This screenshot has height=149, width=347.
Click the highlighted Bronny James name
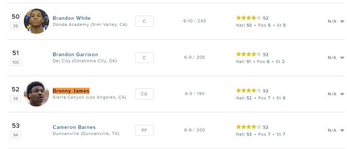click(x=71, y=91)
